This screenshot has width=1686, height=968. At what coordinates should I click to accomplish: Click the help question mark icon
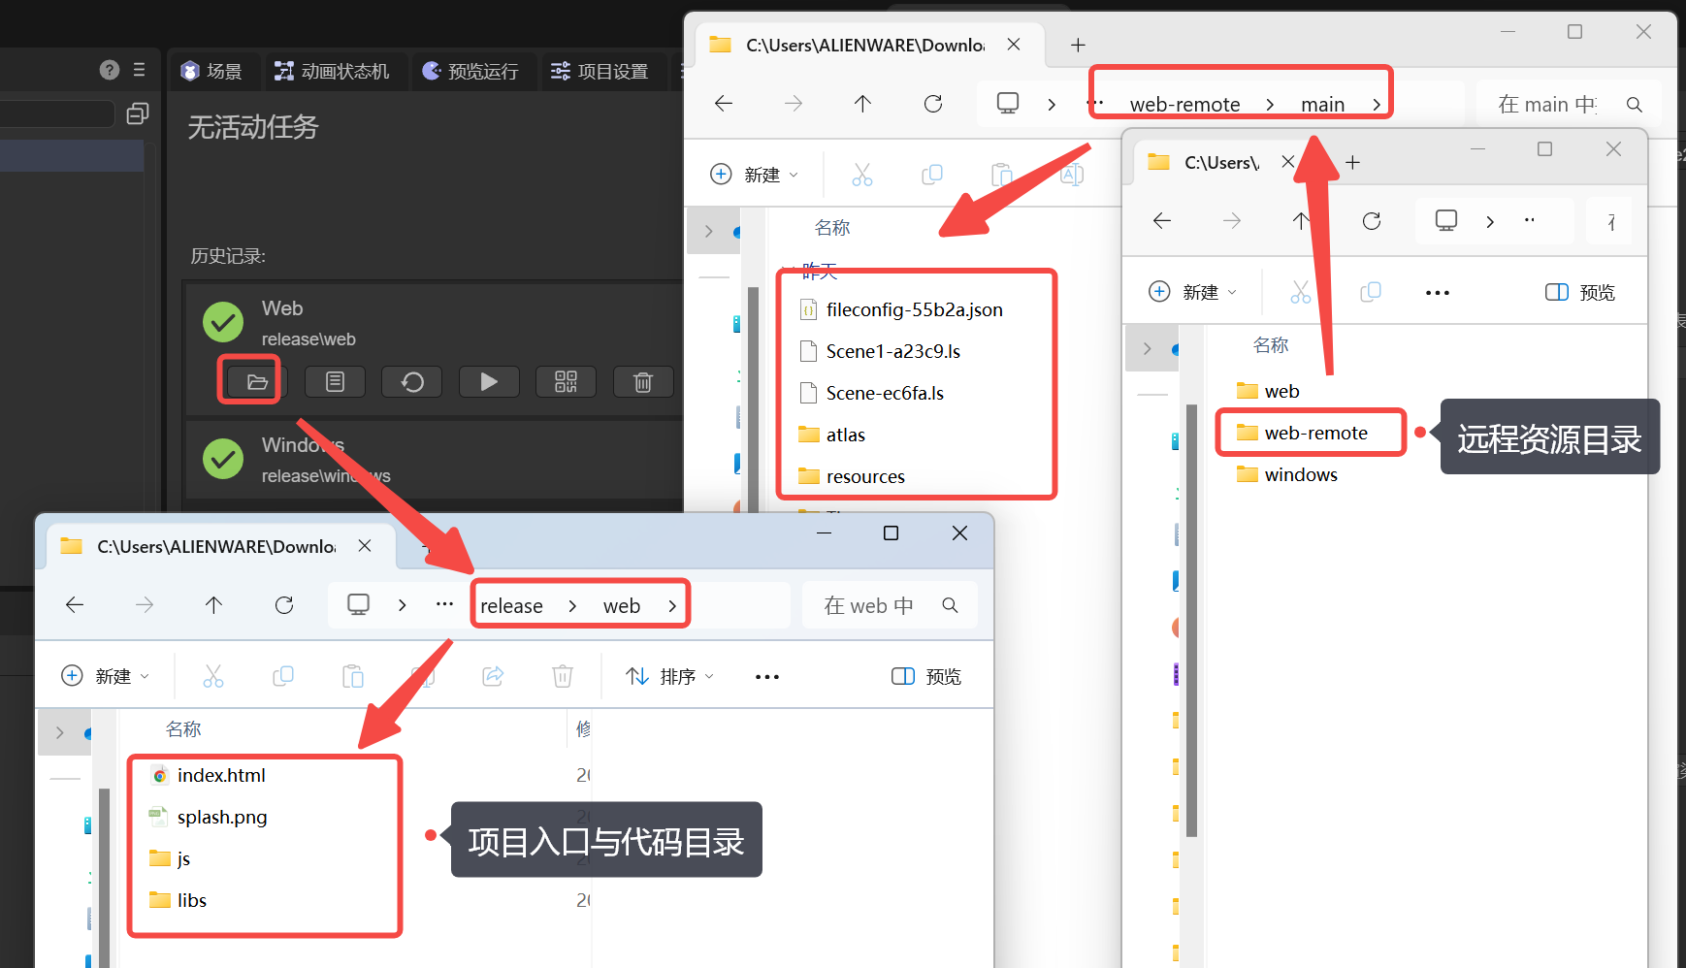(x=110, y=70)
